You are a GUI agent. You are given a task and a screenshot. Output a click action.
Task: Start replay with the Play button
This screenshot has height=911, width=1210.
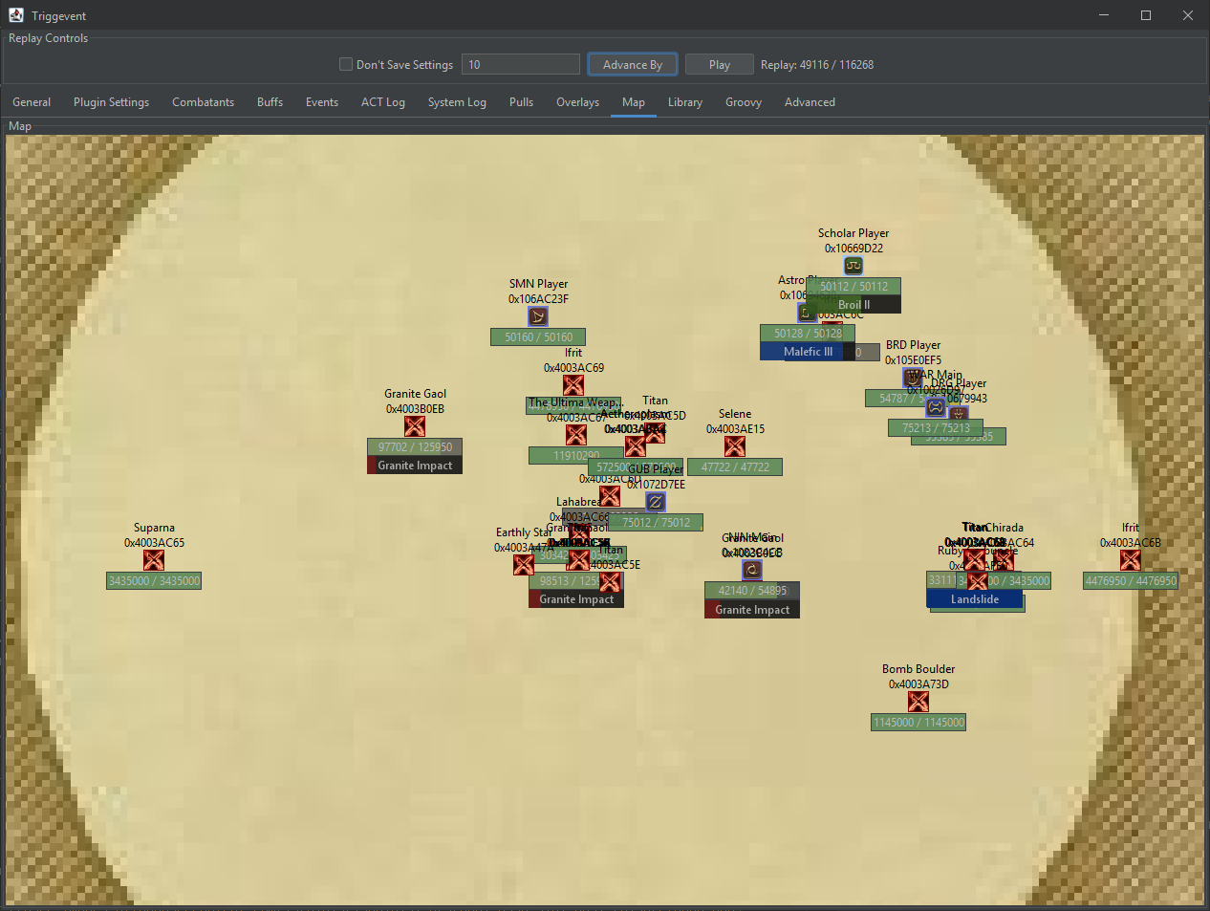tap(720, 64)
